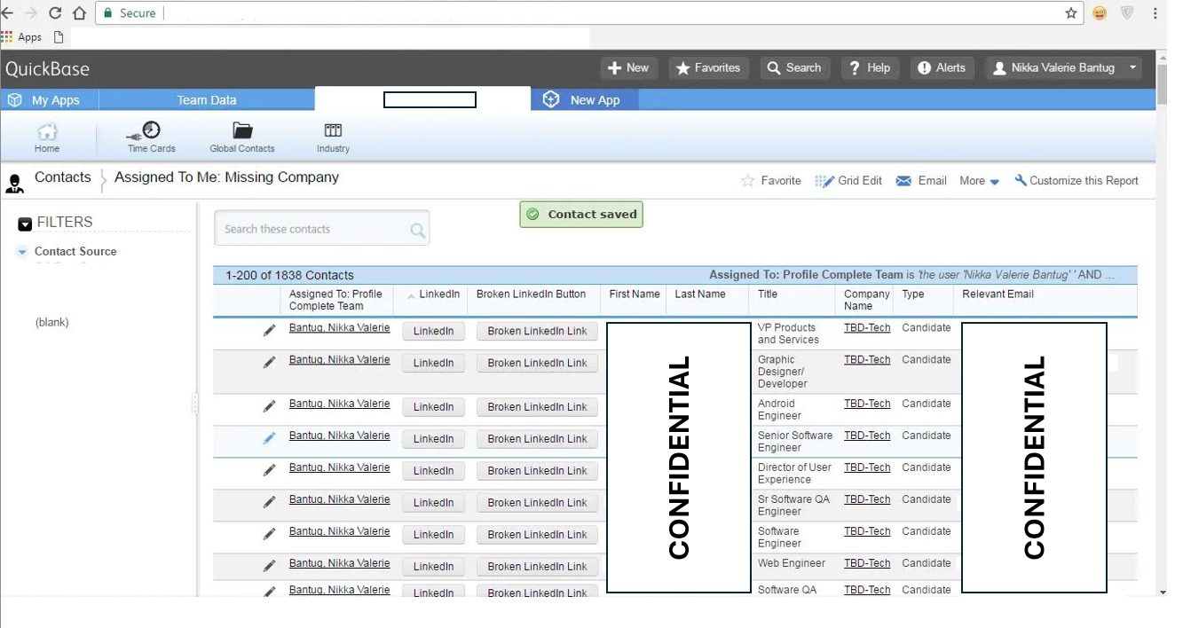
Task: Open Bantug, Nikka Valerie link in first row
Action: (x=339, y=328)
